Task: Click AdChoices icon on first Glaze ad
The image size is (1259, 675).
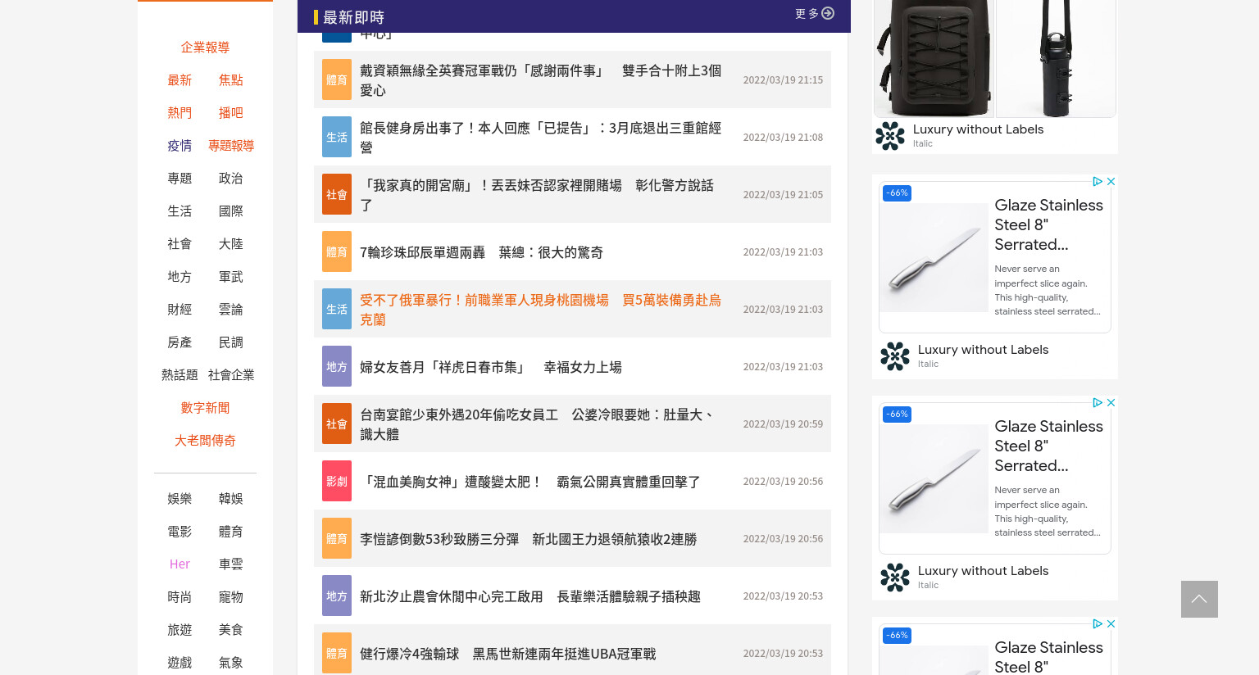Action: pos(1098,181)
